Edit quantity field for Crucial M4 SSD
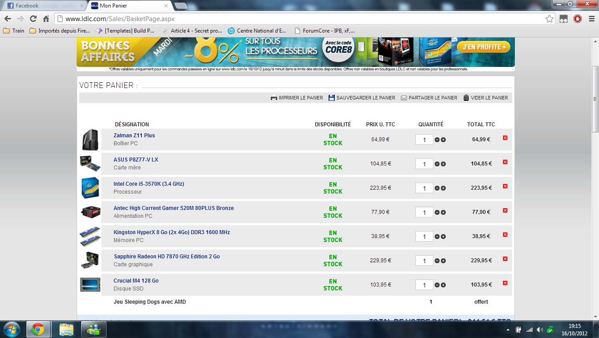Screen dimensions: 599x338 coord(424,285)
